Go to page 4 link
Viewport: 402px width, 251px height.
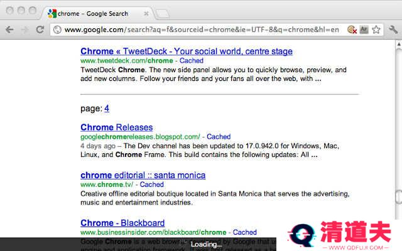point(107,109)
